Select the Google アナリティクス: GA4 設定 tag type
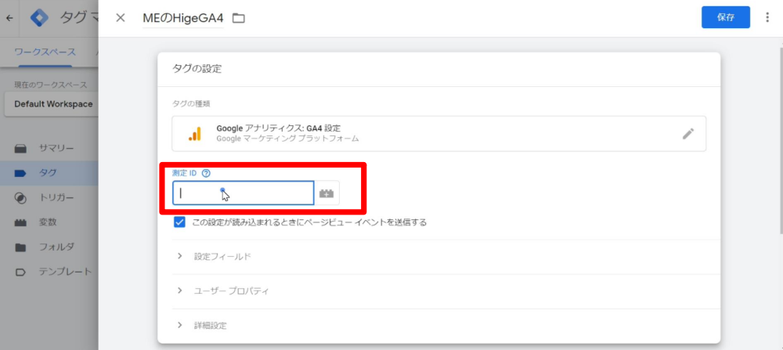The width and height of the screenshot is (783, 350). click(x=439, y=134)
